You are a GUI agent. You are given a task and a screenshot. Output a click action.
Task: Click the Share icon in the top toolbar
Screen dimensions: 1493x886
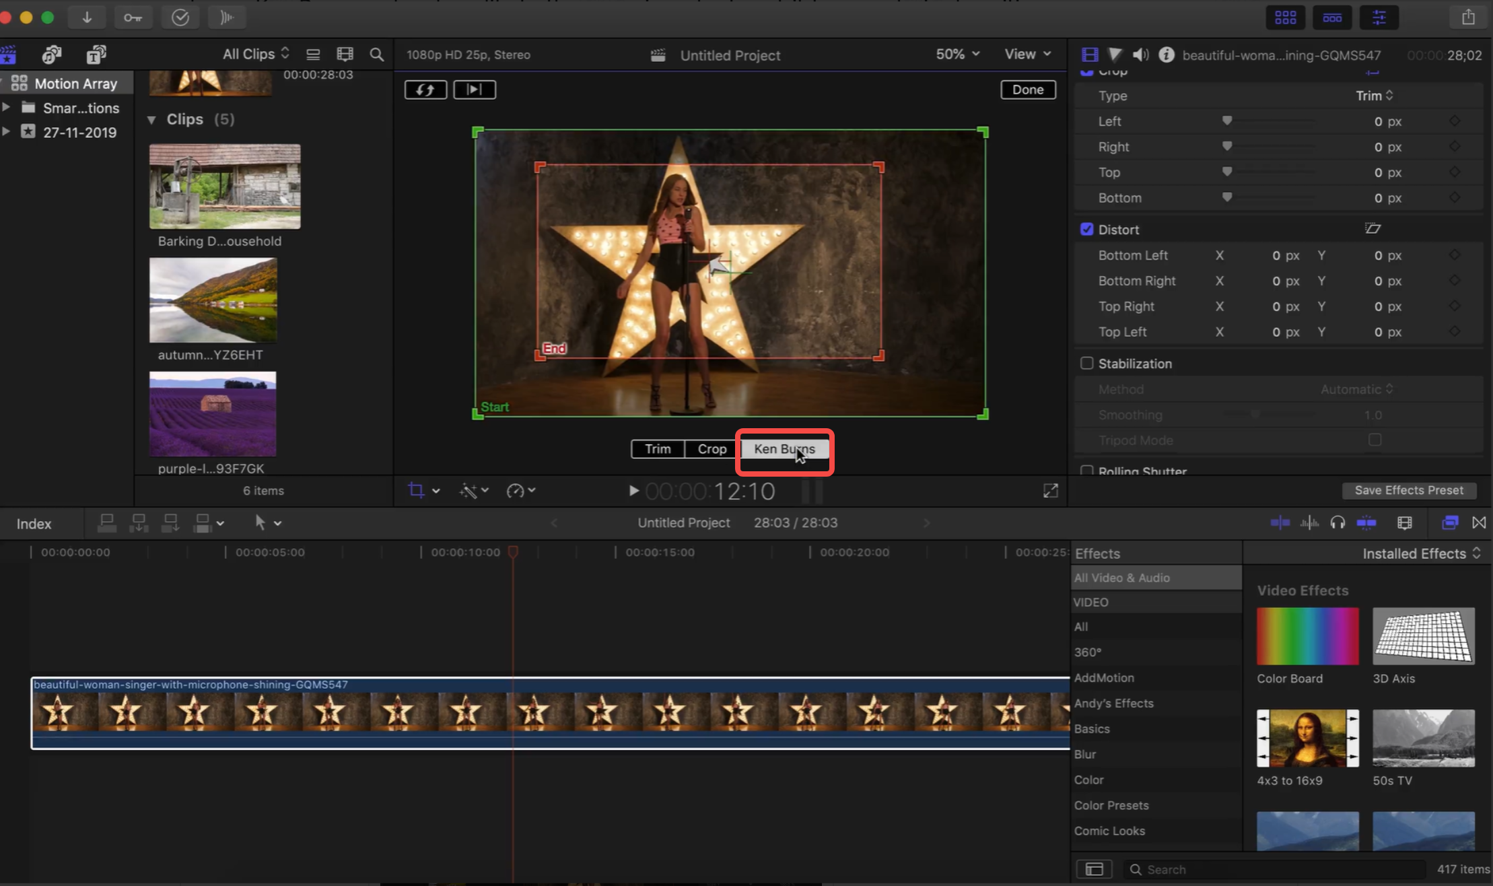pyautogui.click(x=1468, y=17)
